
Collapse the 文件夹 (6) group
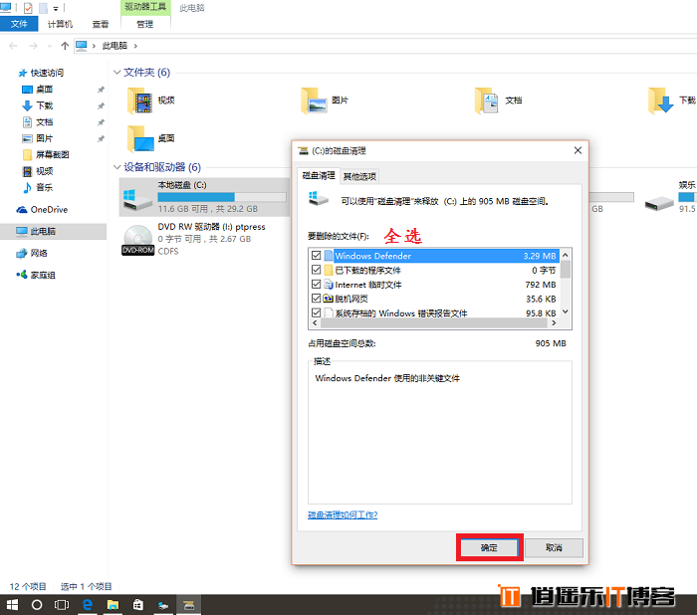tap(116, 72)
